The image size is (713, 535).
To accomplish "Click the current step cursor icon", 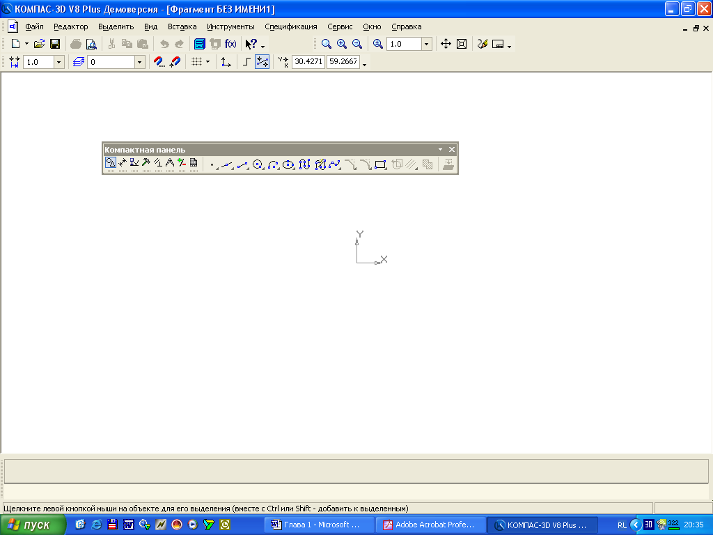I will coord(15,62).
